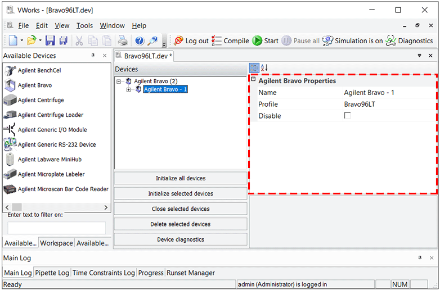The height and width of the screenshot is (290, 440).
Task: Switch to the Time Constraints Log tab
Action: click(104, 273)
